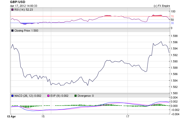Click the price axis label 1.590
This screenshot has width=180, height=123.
174,61
